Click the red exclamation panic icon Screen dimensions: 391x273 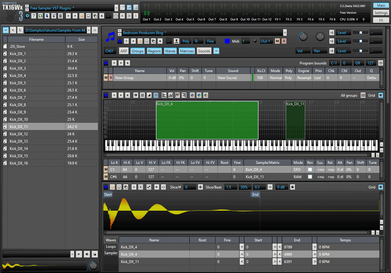pos(135,16)
